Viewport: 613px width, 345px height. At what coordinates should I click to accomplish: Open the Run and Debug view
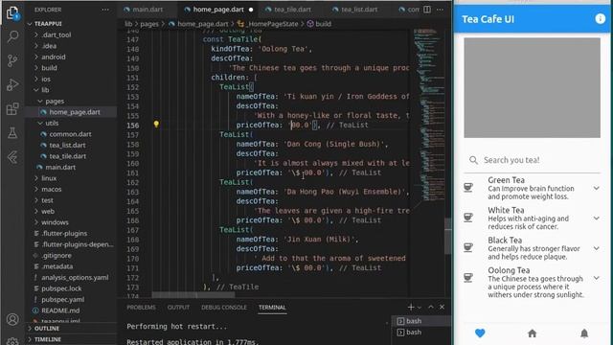click(x=12, y=84)
